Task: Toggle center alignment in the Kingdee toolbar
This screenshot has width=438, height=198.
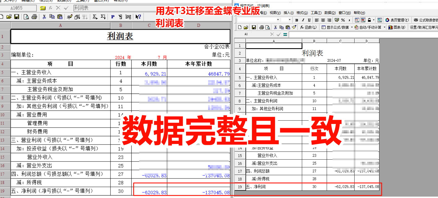Action: tap(323, 20)
